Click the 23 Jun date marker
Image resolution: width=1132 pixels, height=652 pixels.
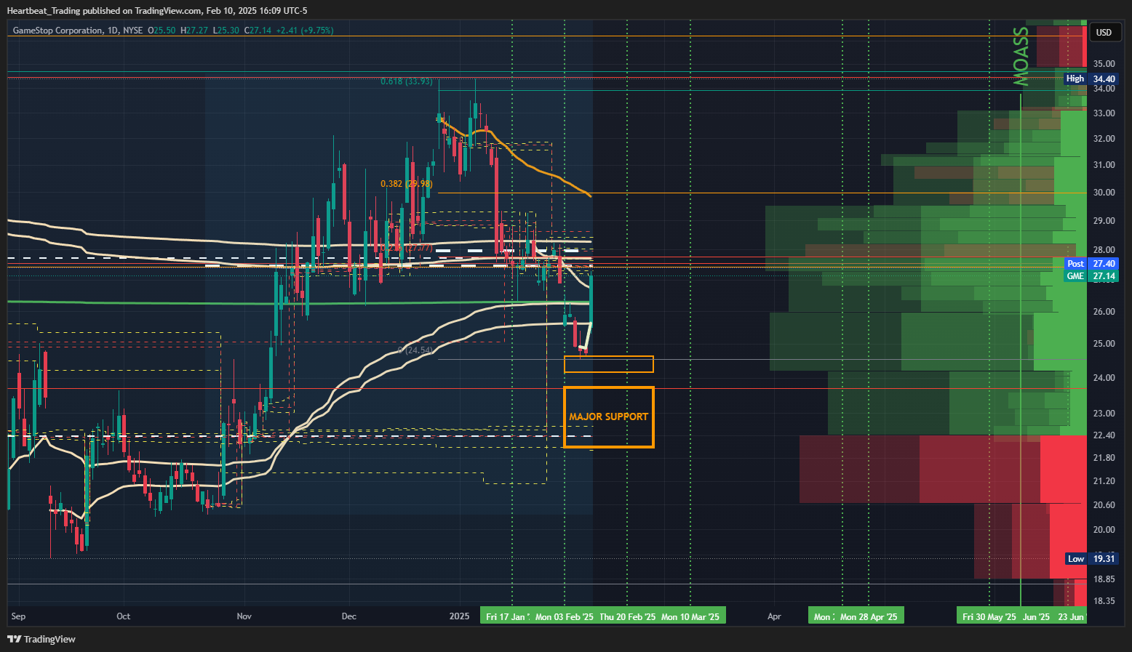pos(1071,616)
